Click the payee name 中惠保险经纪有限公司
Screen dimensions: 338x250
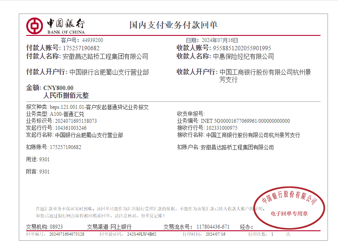point(243,56)
